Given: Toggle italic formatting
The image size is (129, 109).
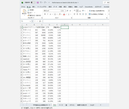Looking at the screenshot, I should coord(48,14).
